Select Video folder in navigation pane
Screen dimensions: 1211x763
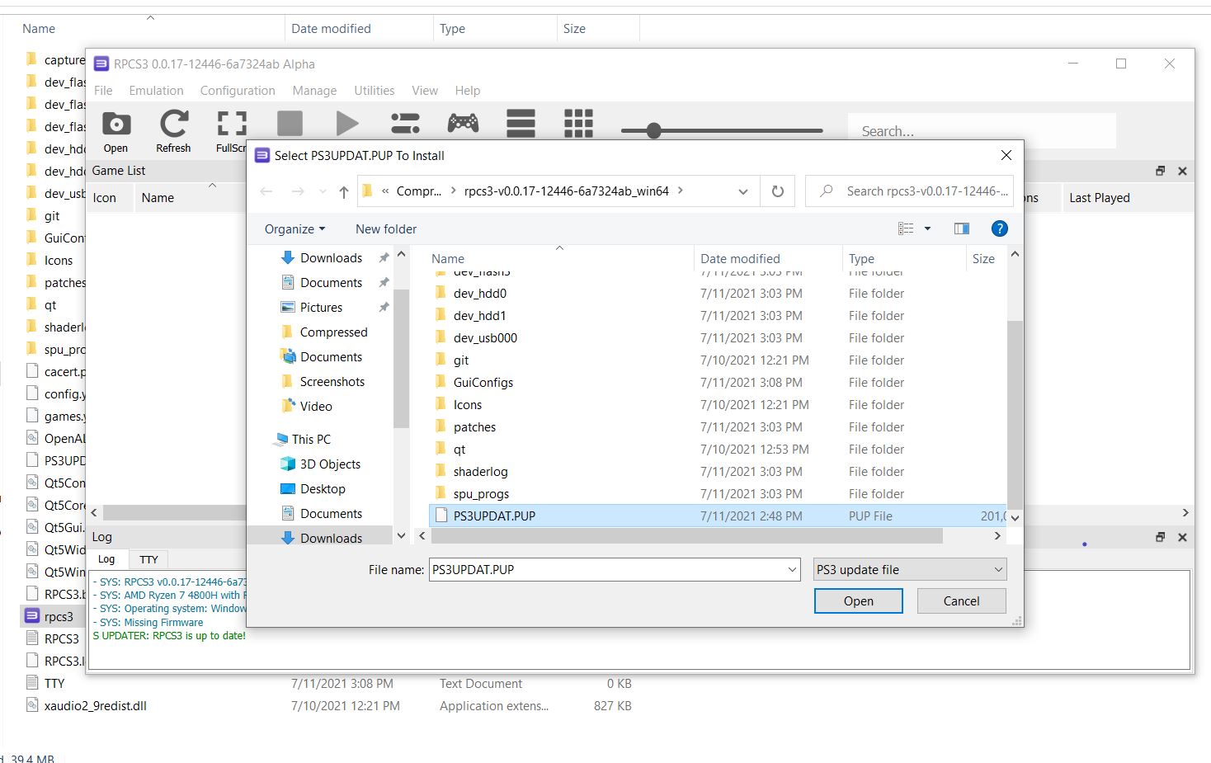[316, 406]
